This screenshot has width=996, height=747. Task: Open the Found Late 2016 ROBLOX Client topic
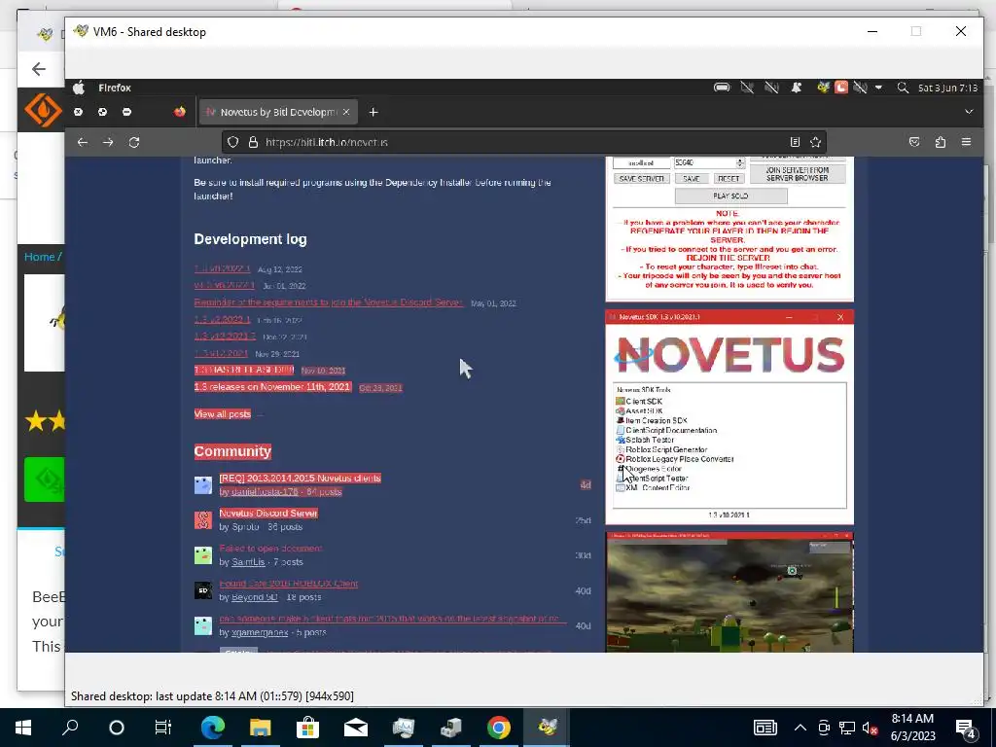(x=288, y=584)
